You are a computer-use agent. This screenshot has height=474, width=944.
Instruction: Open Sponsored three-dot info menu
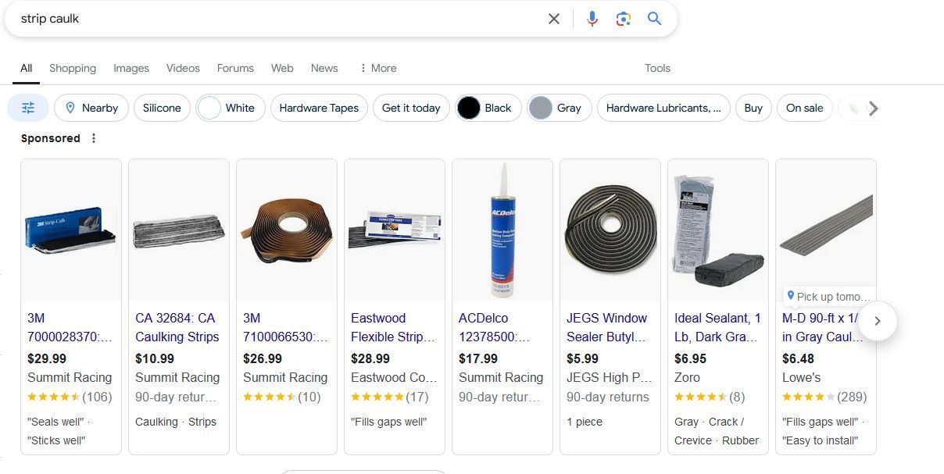[x=94, y=138]
